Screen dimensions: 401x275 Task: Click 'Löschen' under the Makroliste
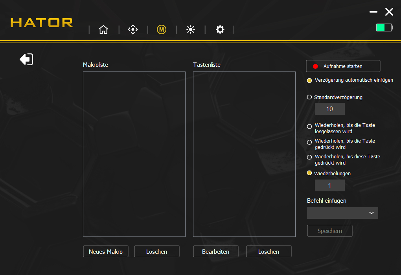point(156,252)
